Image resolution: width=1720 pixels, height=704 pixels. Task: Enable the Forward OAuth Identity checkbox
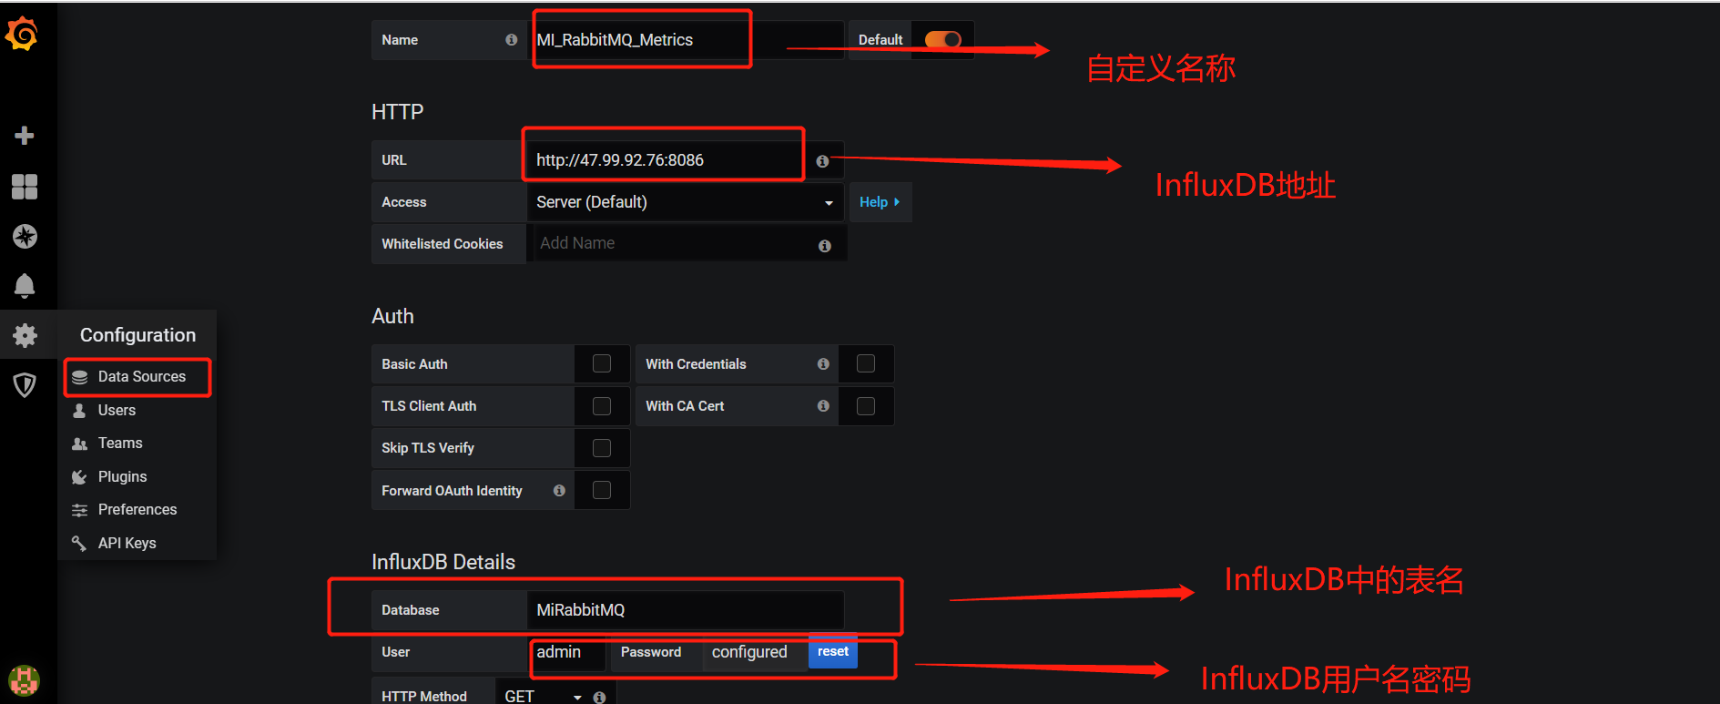[602, 491]
